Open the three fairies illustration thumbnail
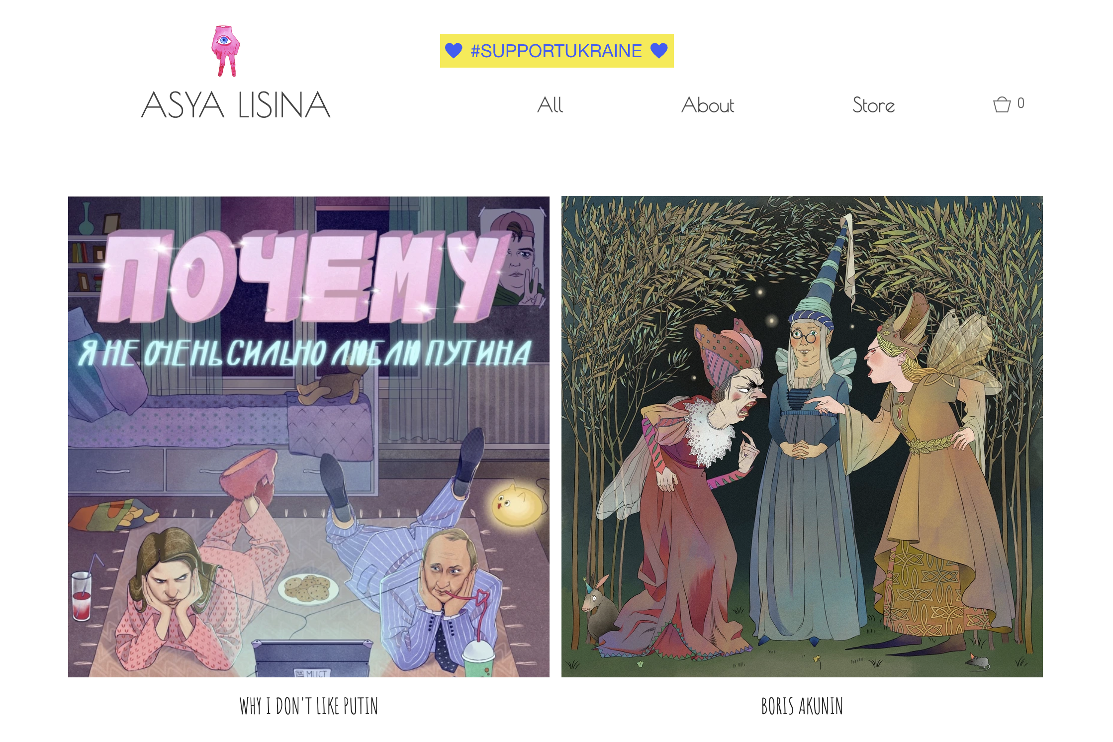1113x742 pixels. (x=802, y=437)
